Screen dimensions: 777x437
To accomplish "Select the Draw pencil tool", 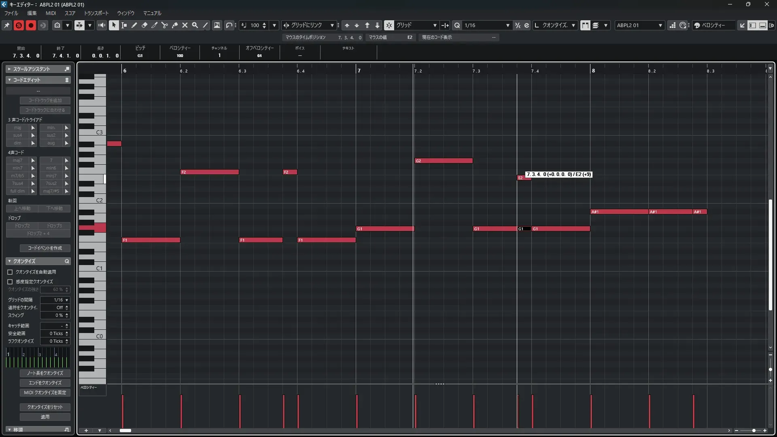I will click(134, 25).
